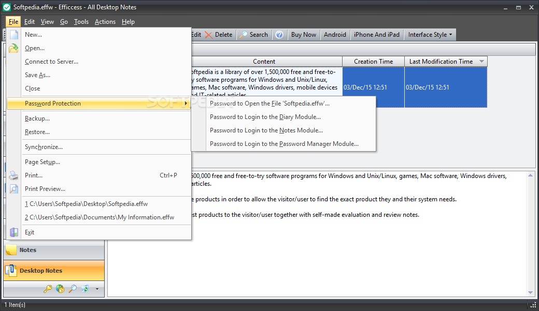This screenshot has height=311, width=539.
Task: Click the Desktop Notes paperclip icon
Action: point(11,271)
